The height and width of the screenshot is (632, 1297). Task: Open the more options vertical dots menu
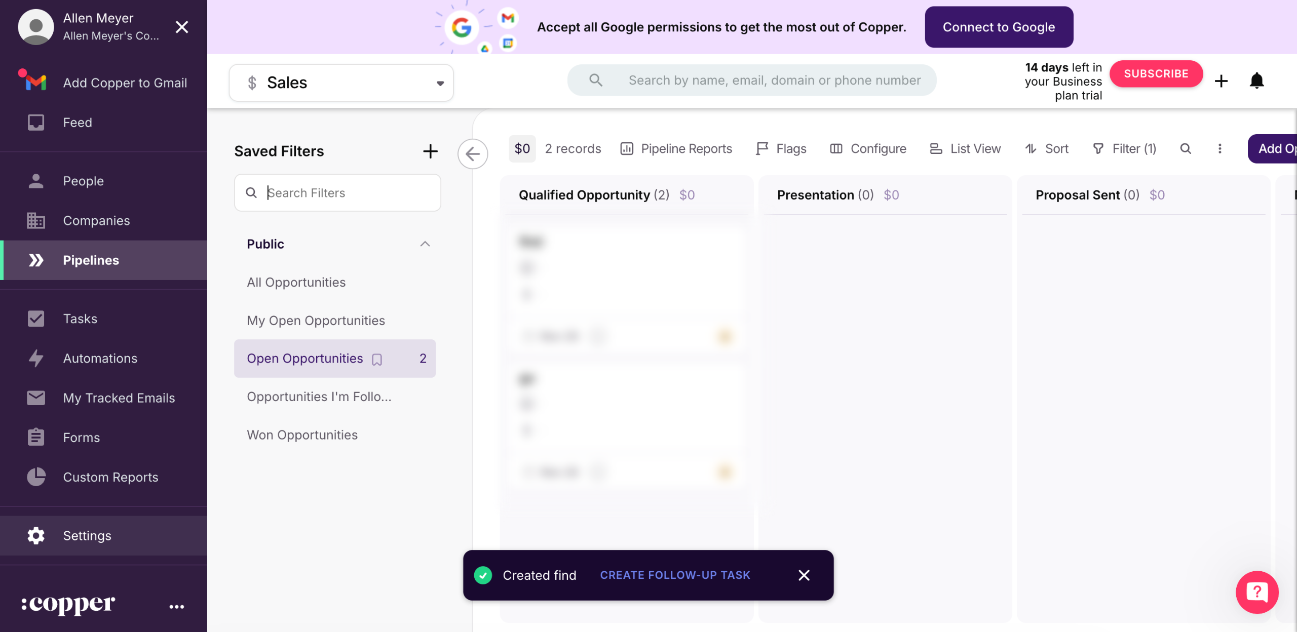tap(1219, 149)
